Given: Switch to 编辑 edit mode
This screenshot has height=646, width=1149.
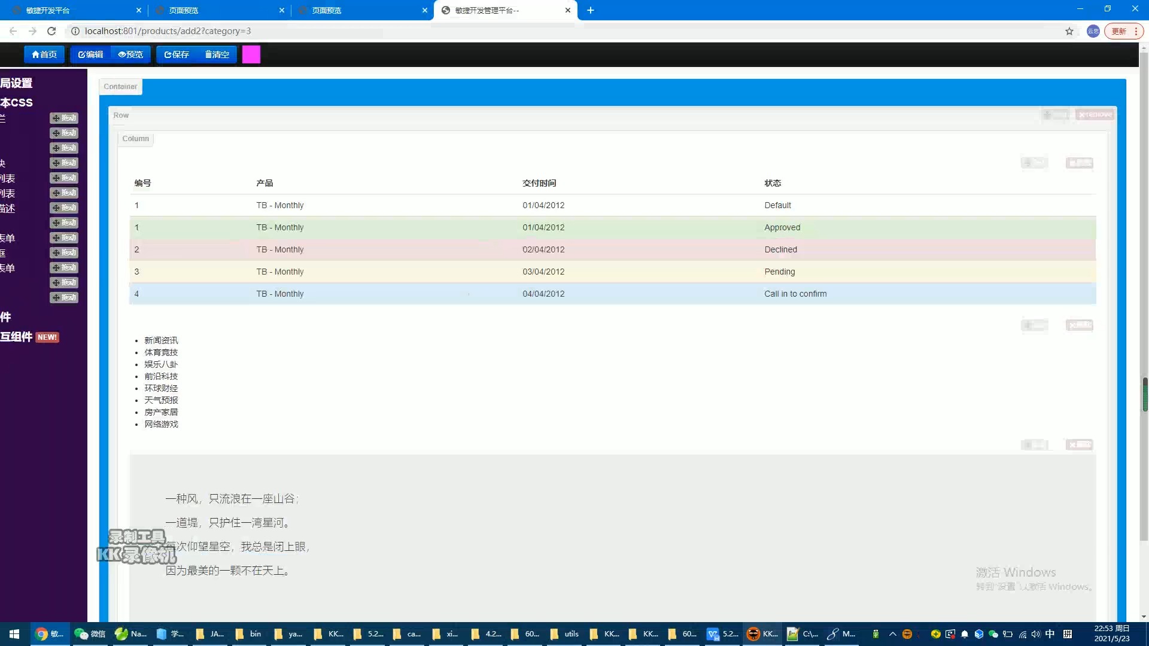Looking at the screenshot, I should click(90, 54).
